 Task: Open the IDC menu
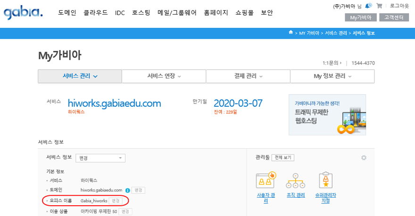click(x=120, y=13)
